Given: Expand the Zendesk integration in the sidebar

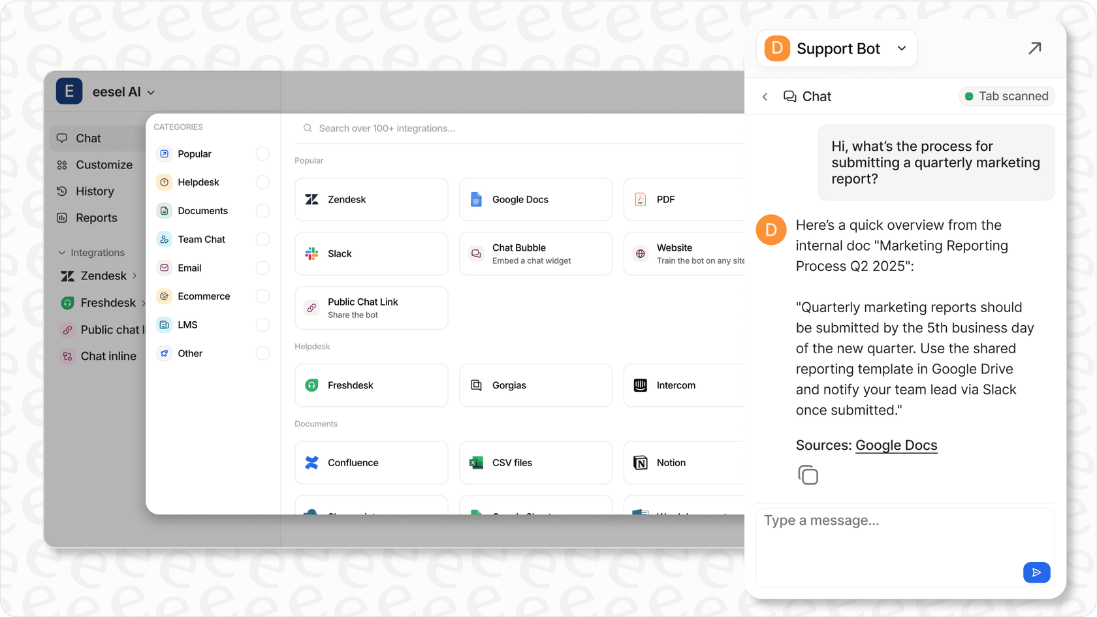Looking at the screenshot, I should click(x=134, y=276).
